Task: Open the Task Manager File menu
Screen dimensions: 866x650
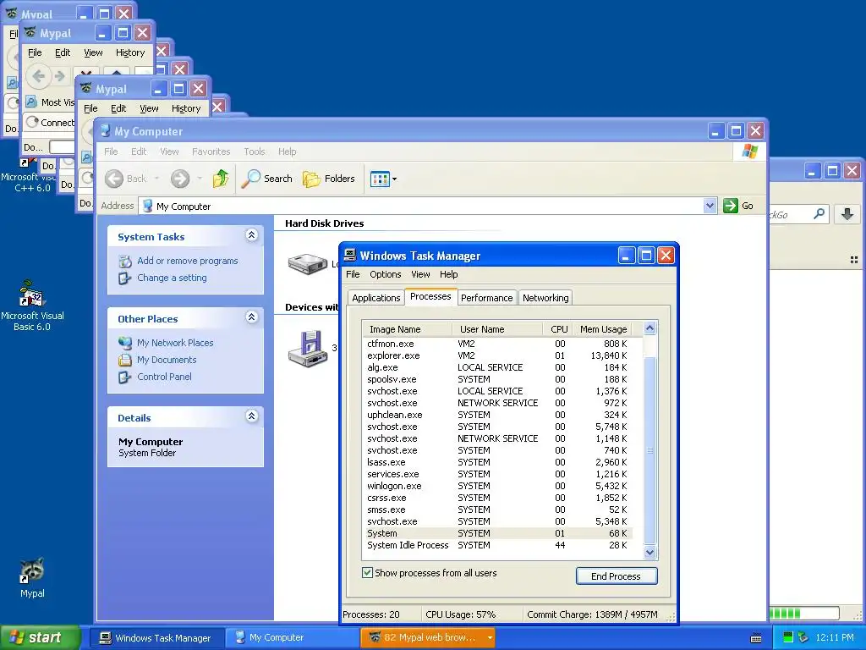Action: coord(353,274)
